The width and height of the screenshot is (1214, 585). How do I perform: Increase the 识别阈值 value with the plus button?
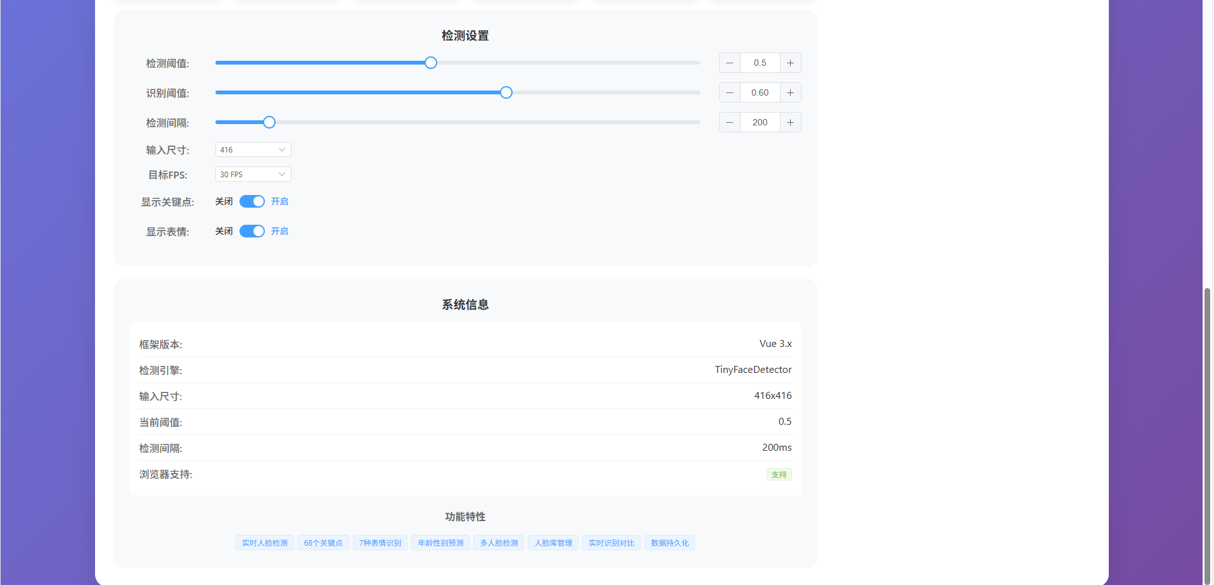(789, 92)
